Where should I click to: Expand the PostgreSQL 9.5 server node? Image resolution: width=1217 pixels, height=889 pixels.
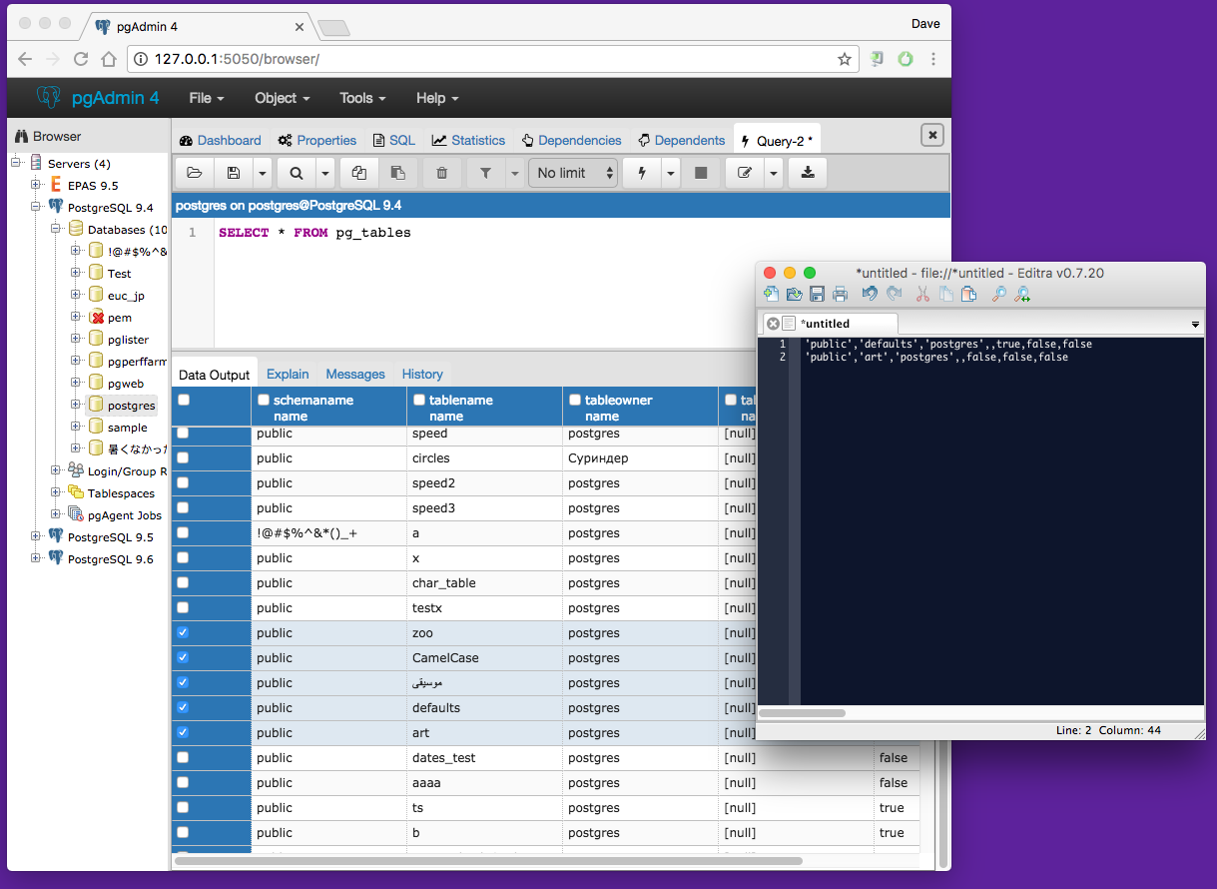[37, 536]
